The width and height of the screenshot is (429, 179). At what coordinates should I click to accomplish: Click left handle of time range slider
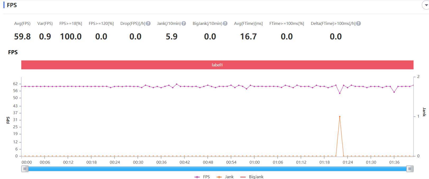tap(25, 169)
